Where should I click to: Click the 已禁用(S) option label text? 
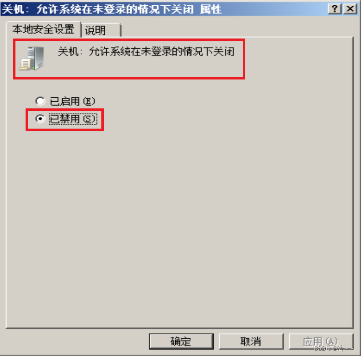pyautogui.click(x=73, y=119)
